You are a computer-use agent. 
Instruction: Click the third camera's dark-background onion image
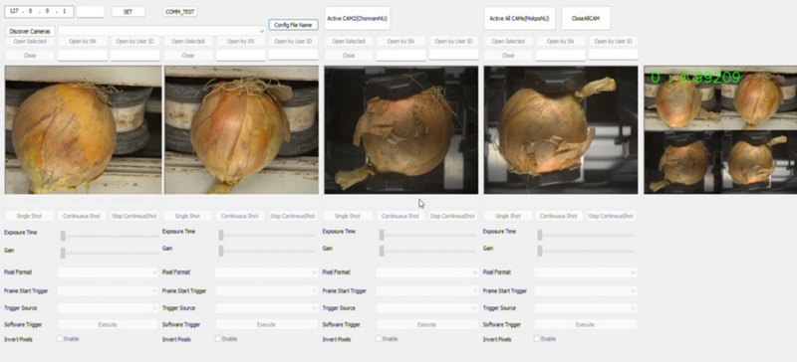click(401, 129)
